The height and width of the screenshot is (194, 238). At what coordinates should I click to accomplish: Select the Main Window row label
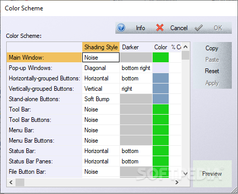44,58
